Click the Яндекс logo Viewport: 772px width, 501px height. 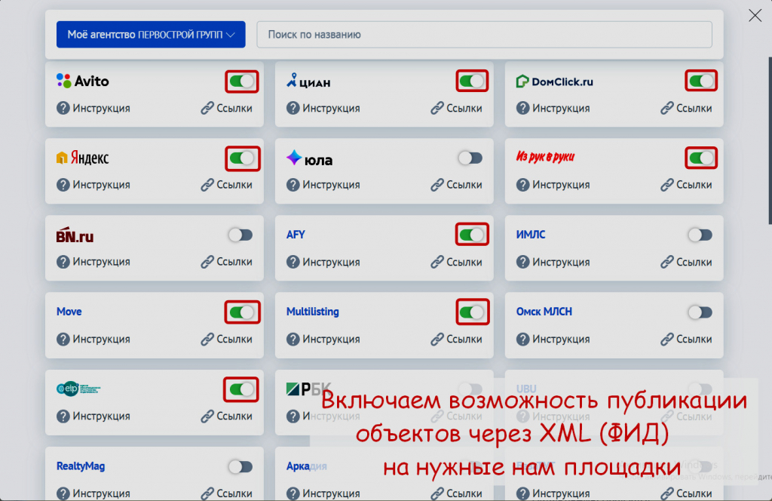83,158
